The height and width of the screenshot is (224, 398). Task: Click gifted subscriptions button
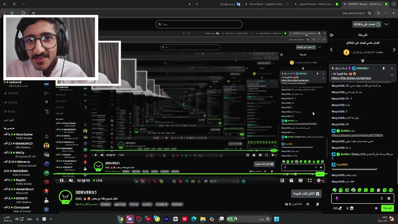click(x=306, y=194)
